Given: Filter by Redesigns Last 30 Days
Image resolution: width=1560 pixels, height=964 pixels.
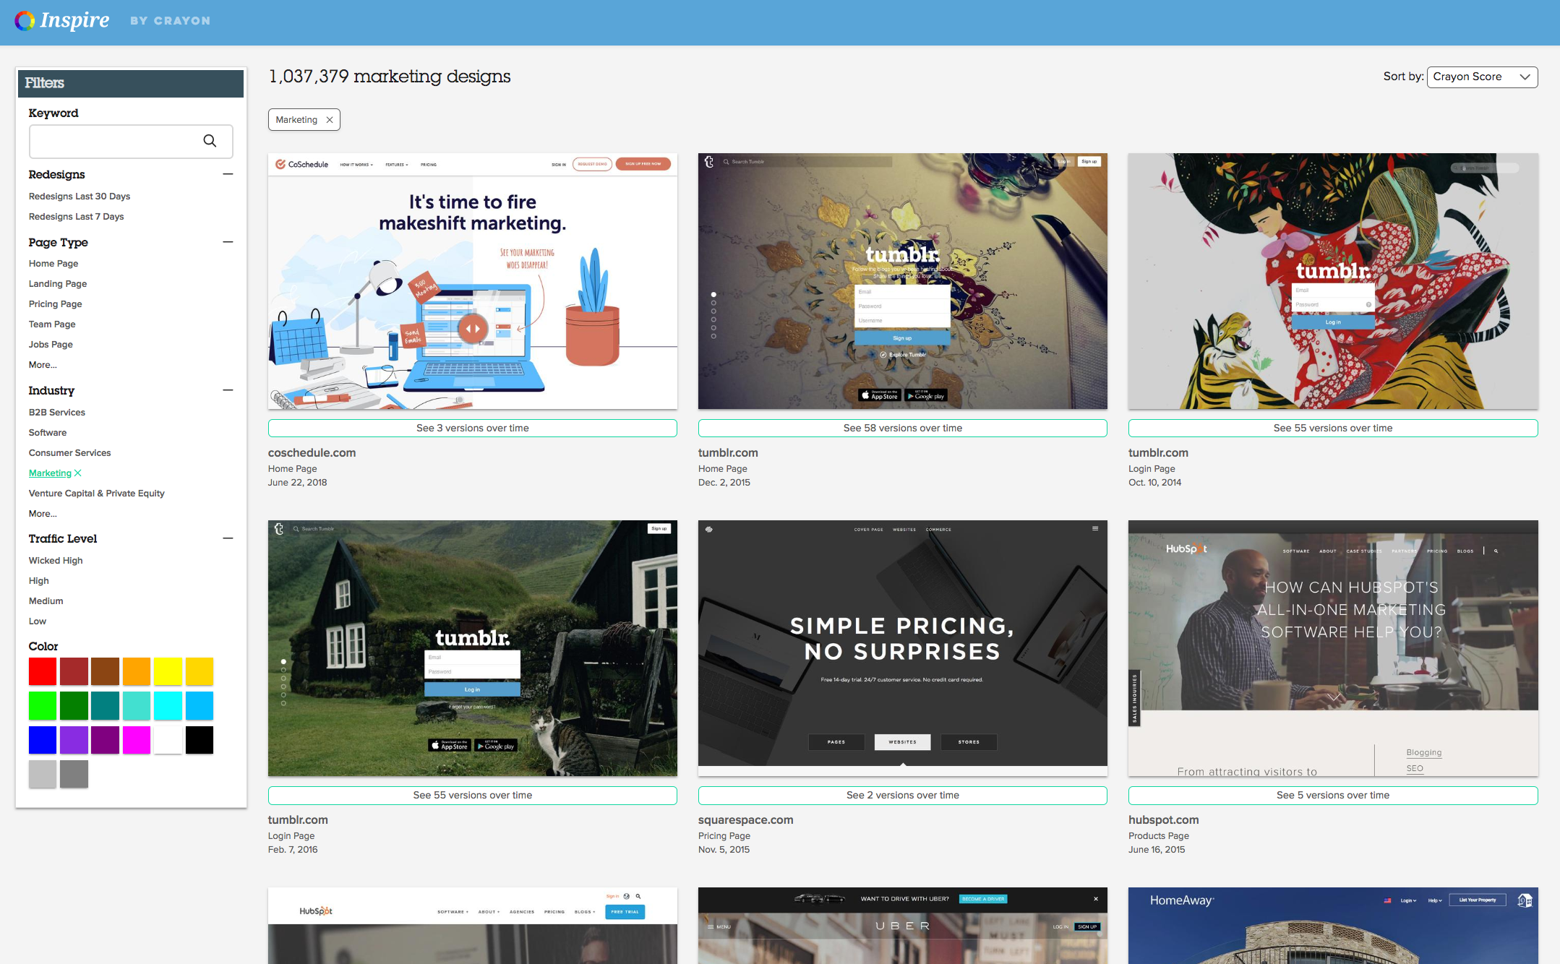Looking at the screenshot, I should [x=80, y=197].
